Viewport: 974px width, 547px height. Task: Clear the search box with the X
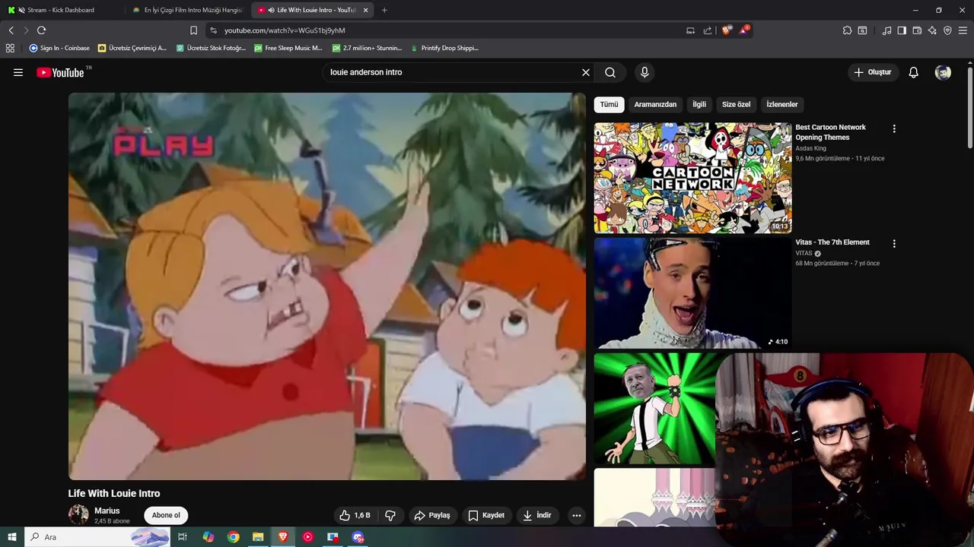[x=586, y=72]
